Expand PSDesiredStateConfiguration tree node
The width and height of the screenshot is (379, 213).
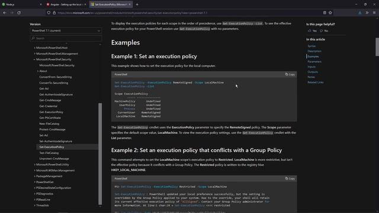point(34,188)
